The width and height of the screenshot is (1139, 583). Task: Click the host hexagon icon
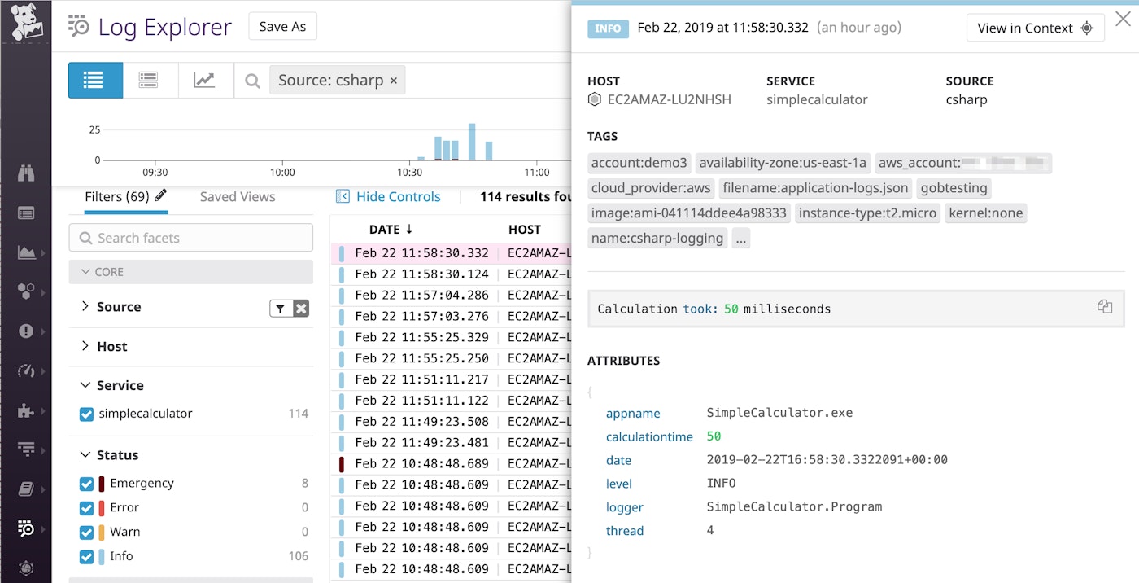point(594,99)
